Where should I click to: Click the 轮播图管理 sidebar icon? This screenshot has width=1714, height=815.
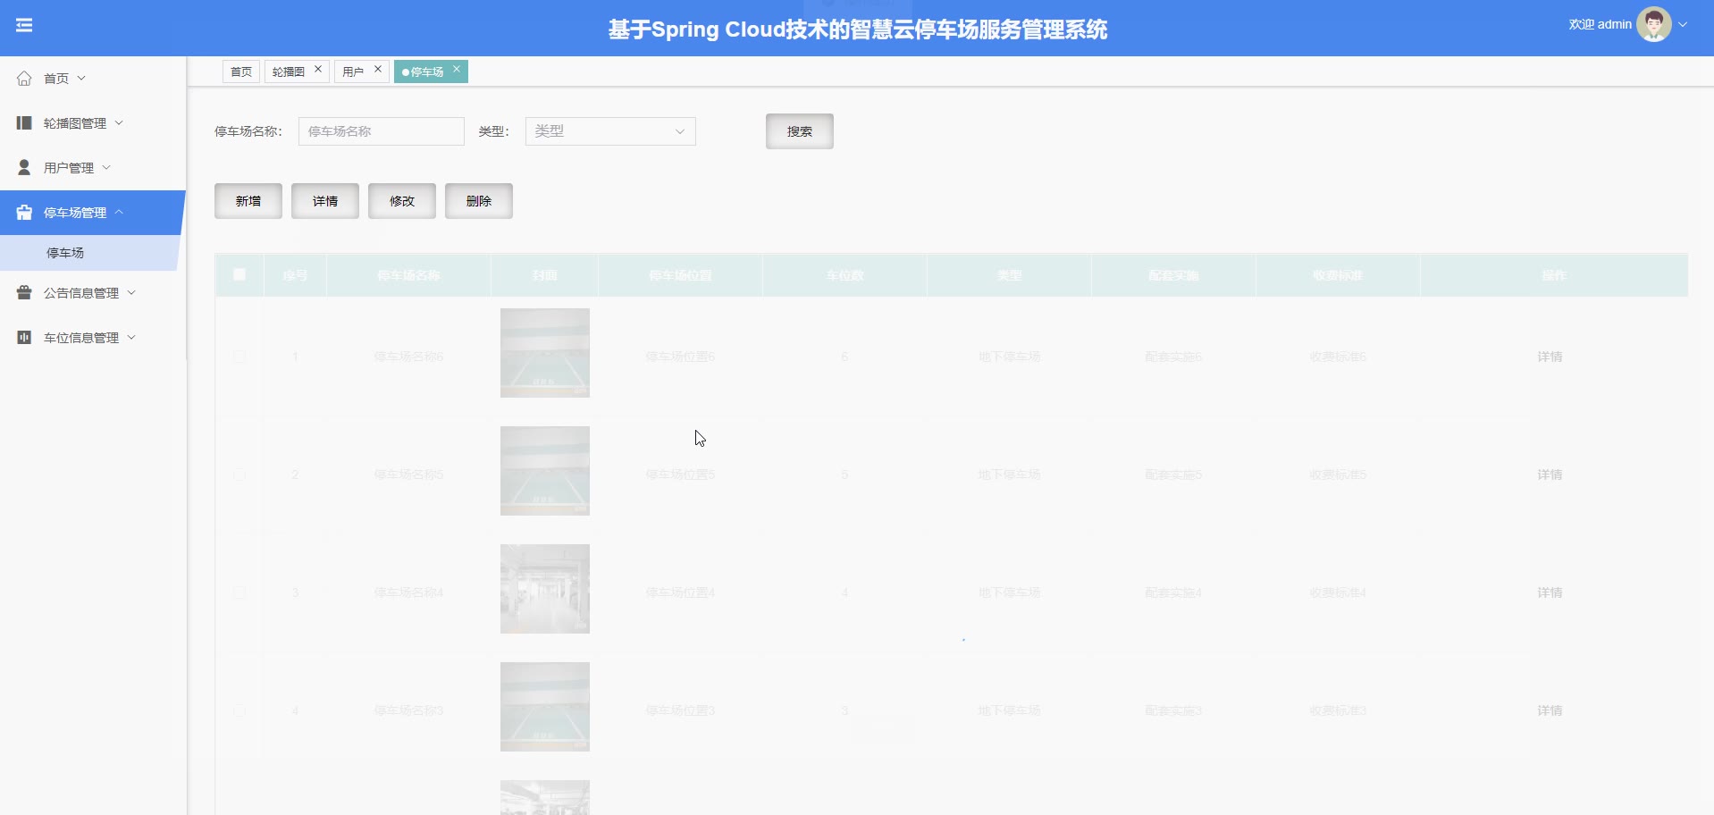[24, 122]
